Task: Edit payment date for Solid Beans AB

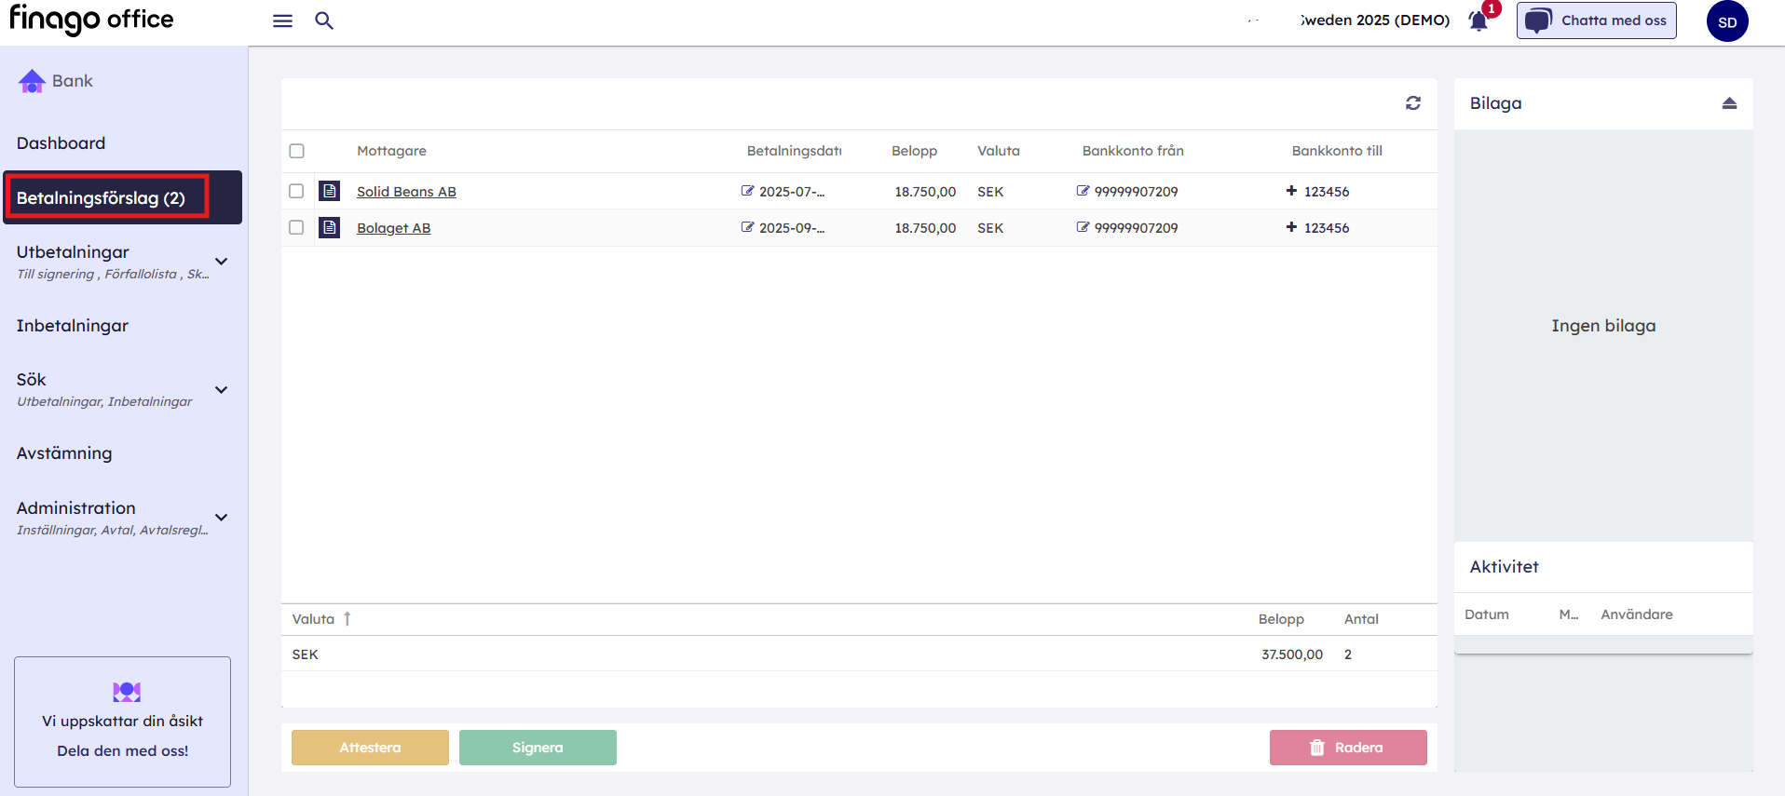Action: (x=747, y=191)
